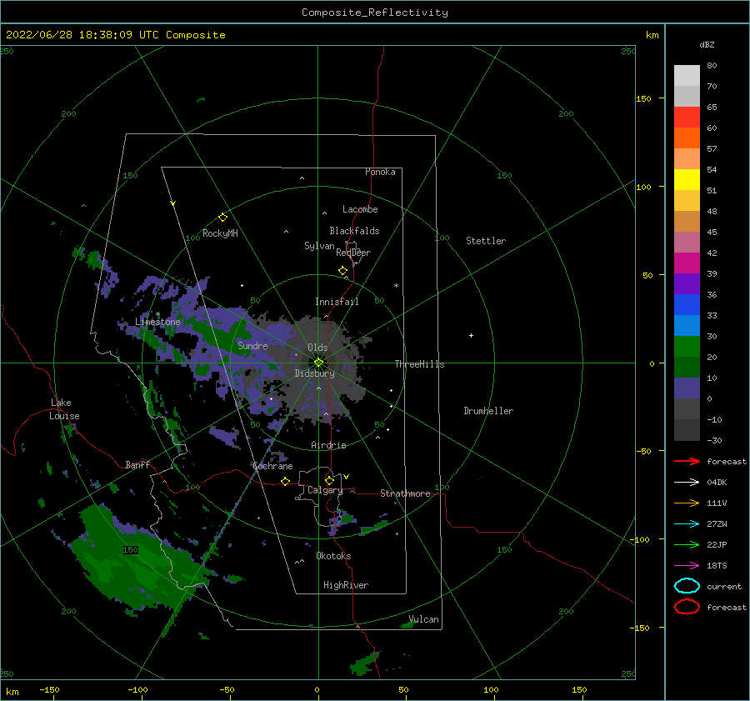Click the current legend text

click(x=724, y=586)
